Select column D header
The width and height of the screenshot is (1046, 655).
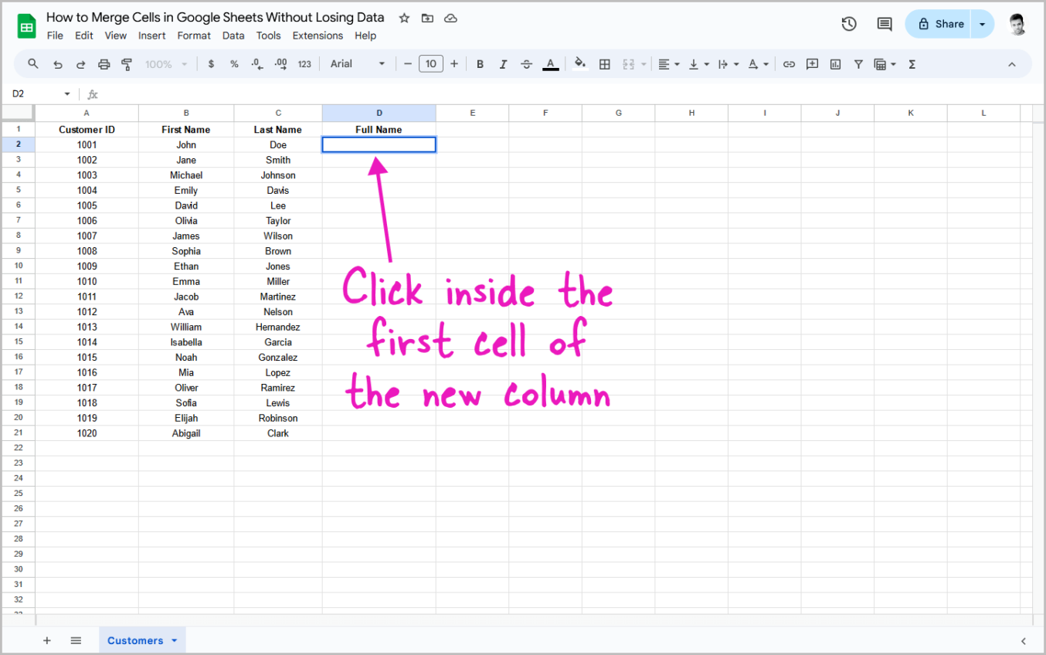[x=379, y=113]
